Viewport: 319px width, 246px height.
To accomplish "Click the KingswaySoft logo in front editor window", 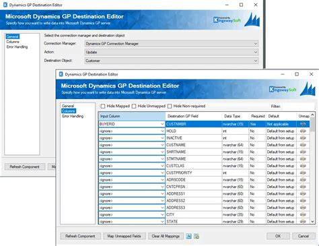I will [x=283, y=89].
